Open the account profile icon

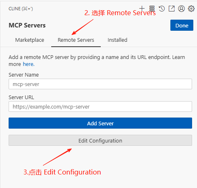click(x=181, y=9)
